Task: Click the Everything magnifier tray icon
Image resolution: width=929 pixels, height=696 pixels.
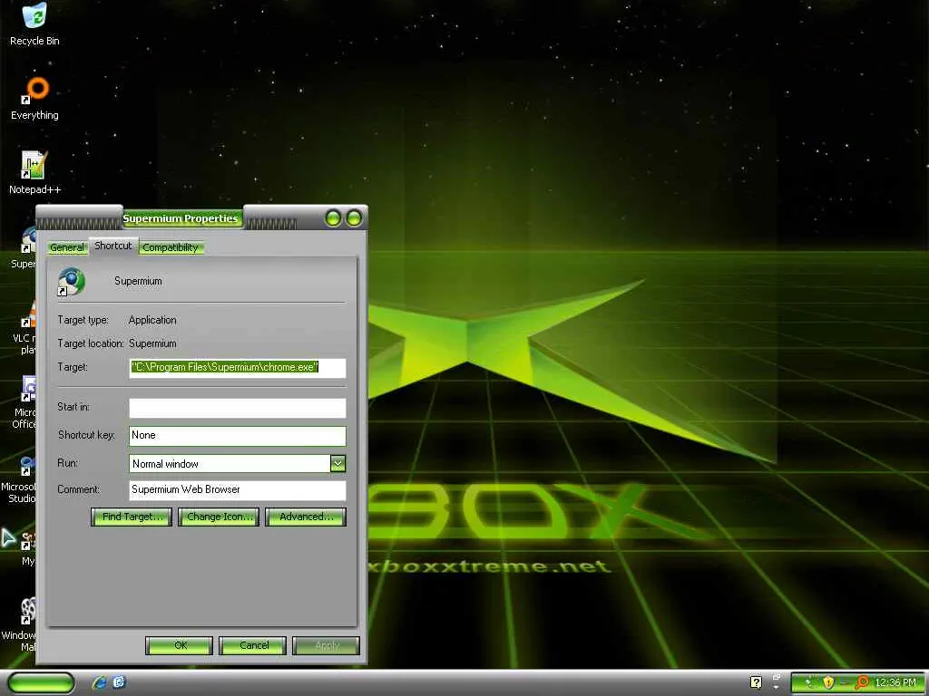Action: point(862,682)
